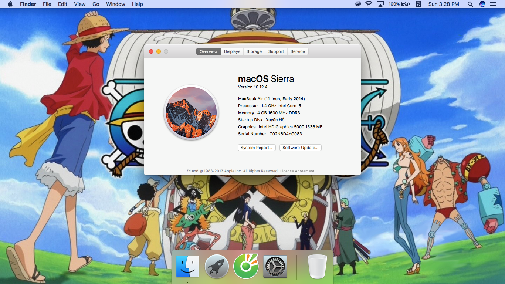505x284 pixels.
Task: Open the License Agreement link
Action: [x=297, y=171]
